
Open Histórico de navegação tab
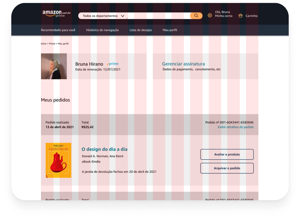coord(102,30)
